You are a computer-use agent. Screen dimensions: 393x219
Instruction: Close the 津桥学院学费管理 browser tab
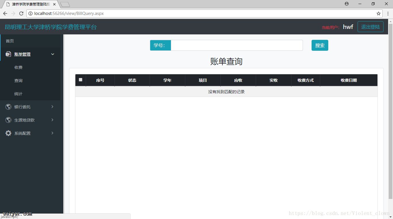point(54,4)
